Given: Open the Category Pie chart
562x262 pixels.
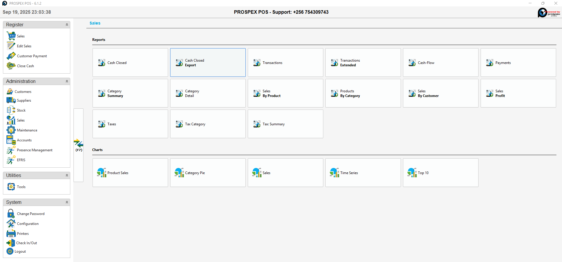Looking at the screenshot, I should pyautogui.click(x=208, y=173).
